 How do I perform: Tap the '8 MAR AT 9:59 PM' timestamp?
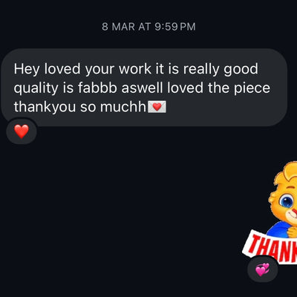click(x=148, y=27)
